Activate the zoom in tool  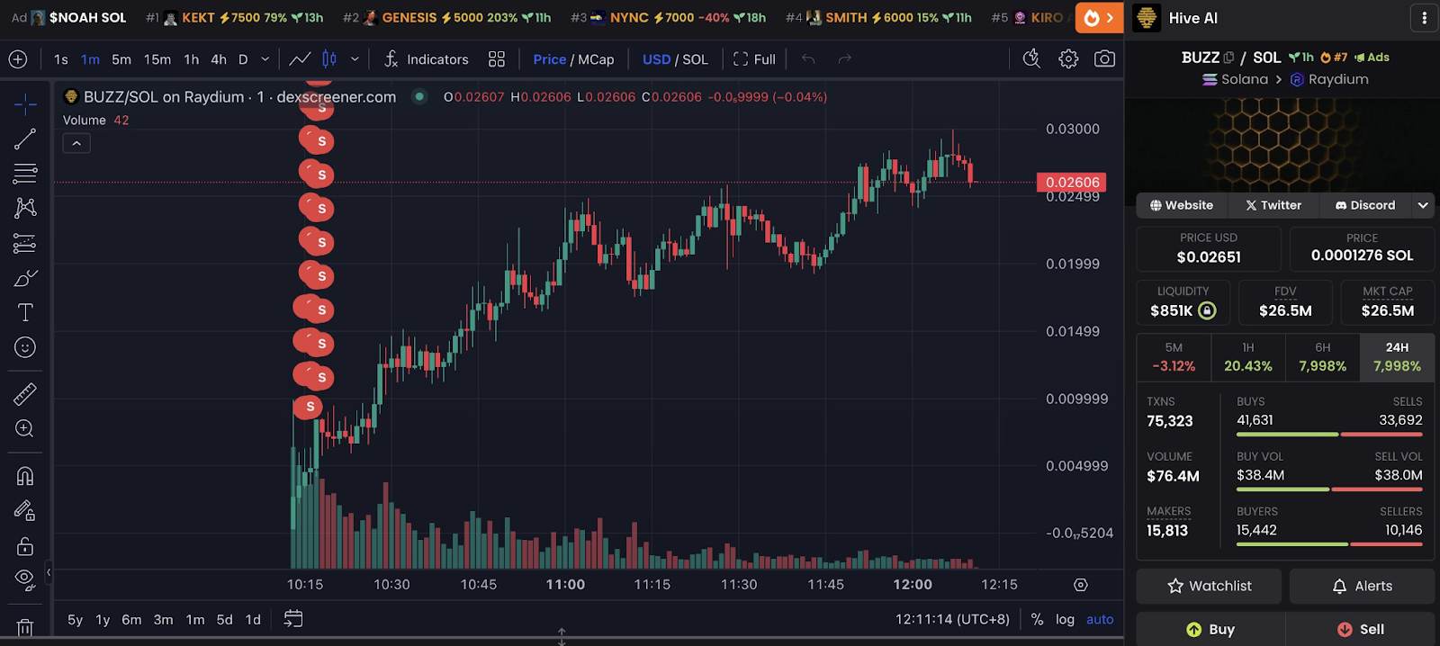coord(25,428)
